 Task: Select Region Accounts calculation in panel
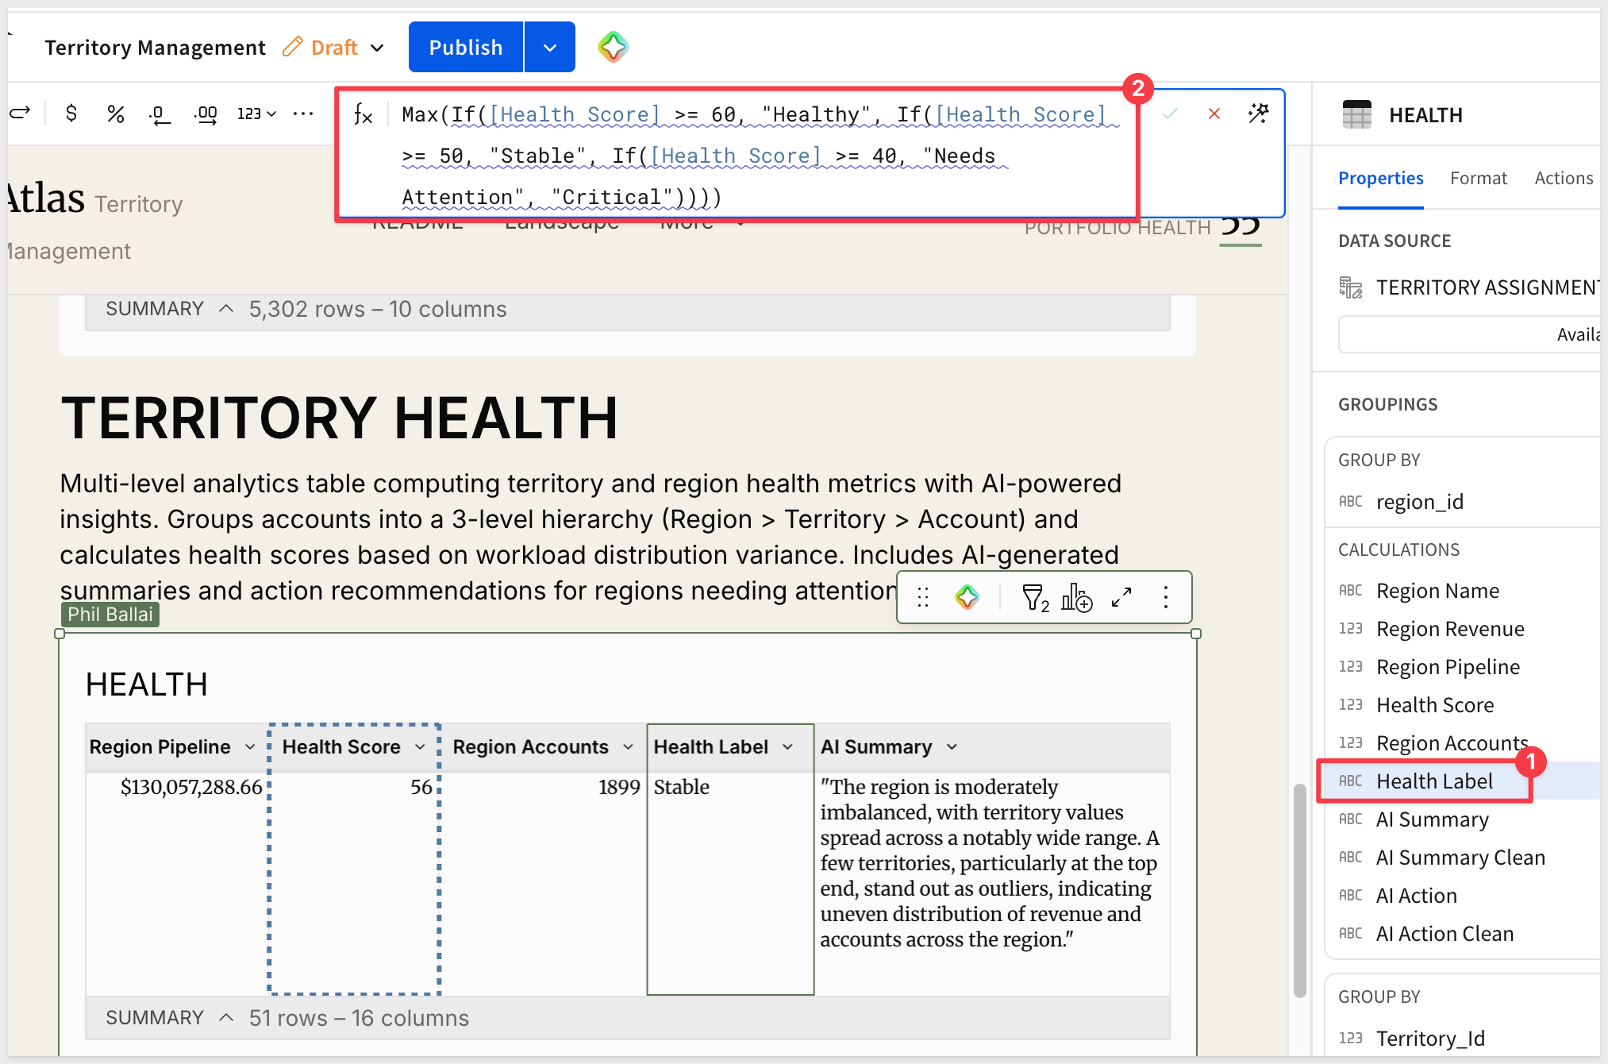tap(1452, 743)
